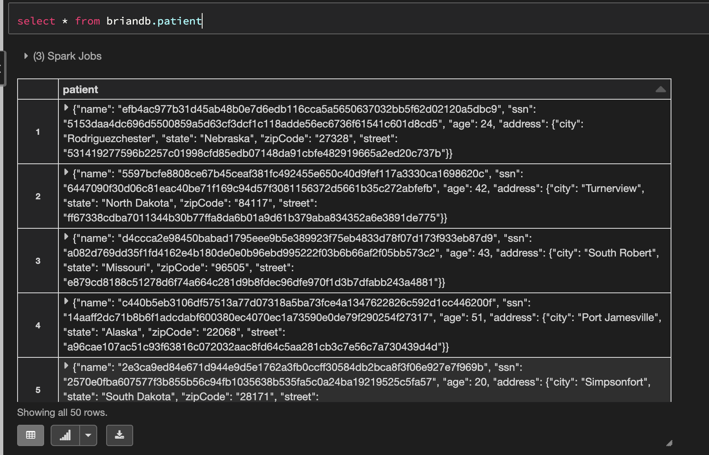Screen dimensions: 709x455
Task: Unfold the patient object in row 3
Action: tap(66, 237)
